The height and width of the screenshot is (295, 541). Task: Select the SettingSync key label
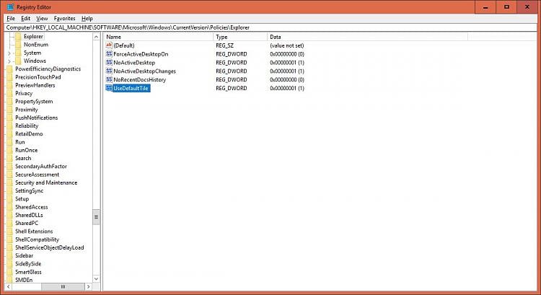tap(30, 191)
